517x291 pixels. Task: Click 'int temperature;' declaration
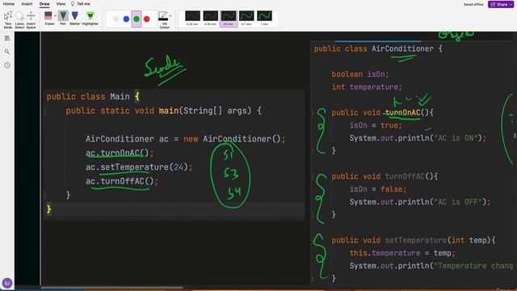pyautogui.click(x=367, y=87)
